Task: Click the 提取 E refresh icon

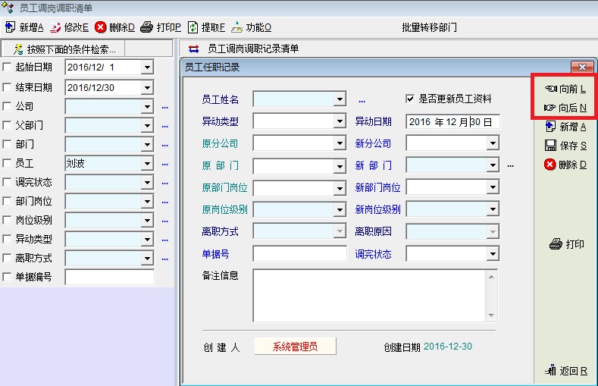Action: pyautogui.click(x=193, y=27)
